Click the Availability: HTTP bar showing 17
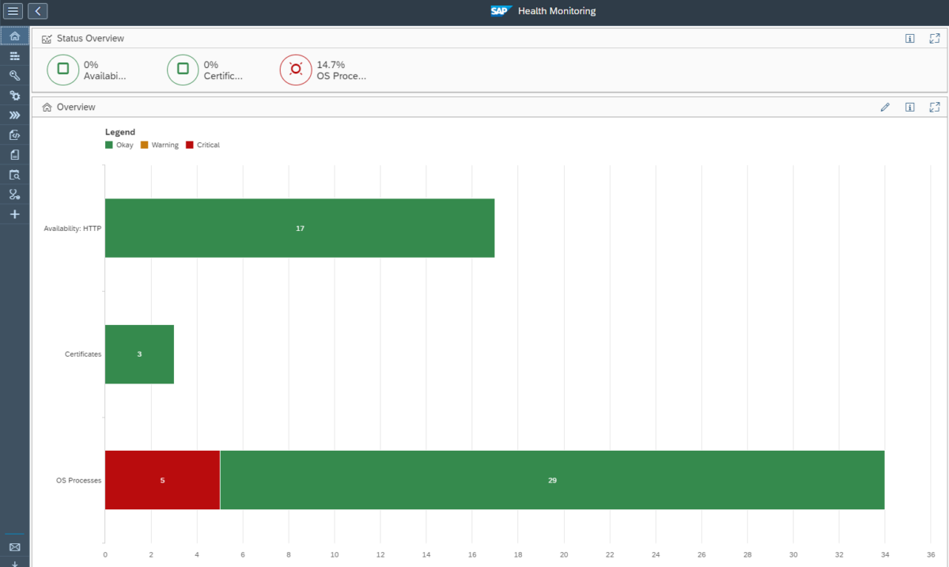 (300, 228)
